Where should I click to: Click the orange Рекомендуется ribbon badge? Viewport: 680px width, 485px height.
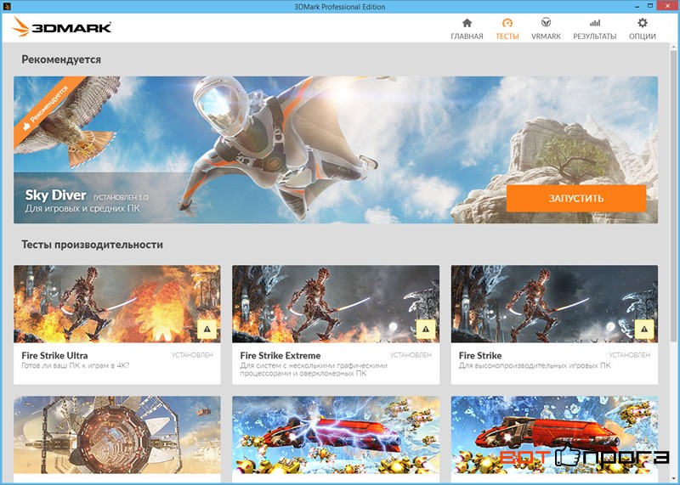46,109
